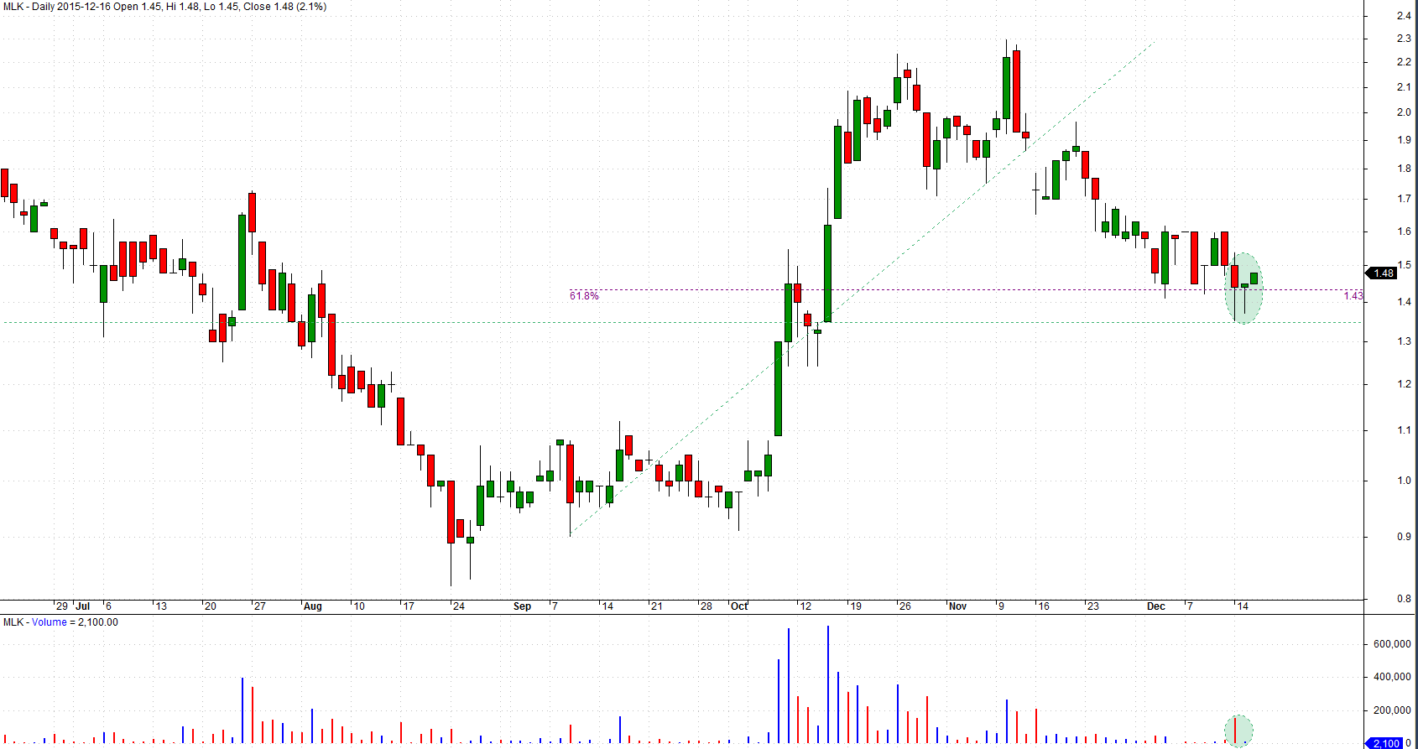Click the 2.4 price axis label
Viewport: 1418px width, 749px height.
(x=1404, y=16)
